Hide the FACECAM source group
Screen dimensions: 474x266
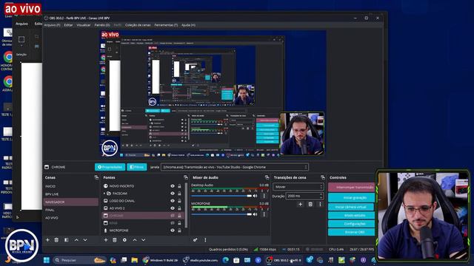click(173, 194)
